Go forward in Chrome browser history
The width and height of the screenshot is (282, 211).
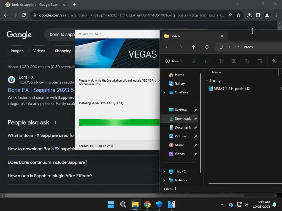(x=15, y=15)
